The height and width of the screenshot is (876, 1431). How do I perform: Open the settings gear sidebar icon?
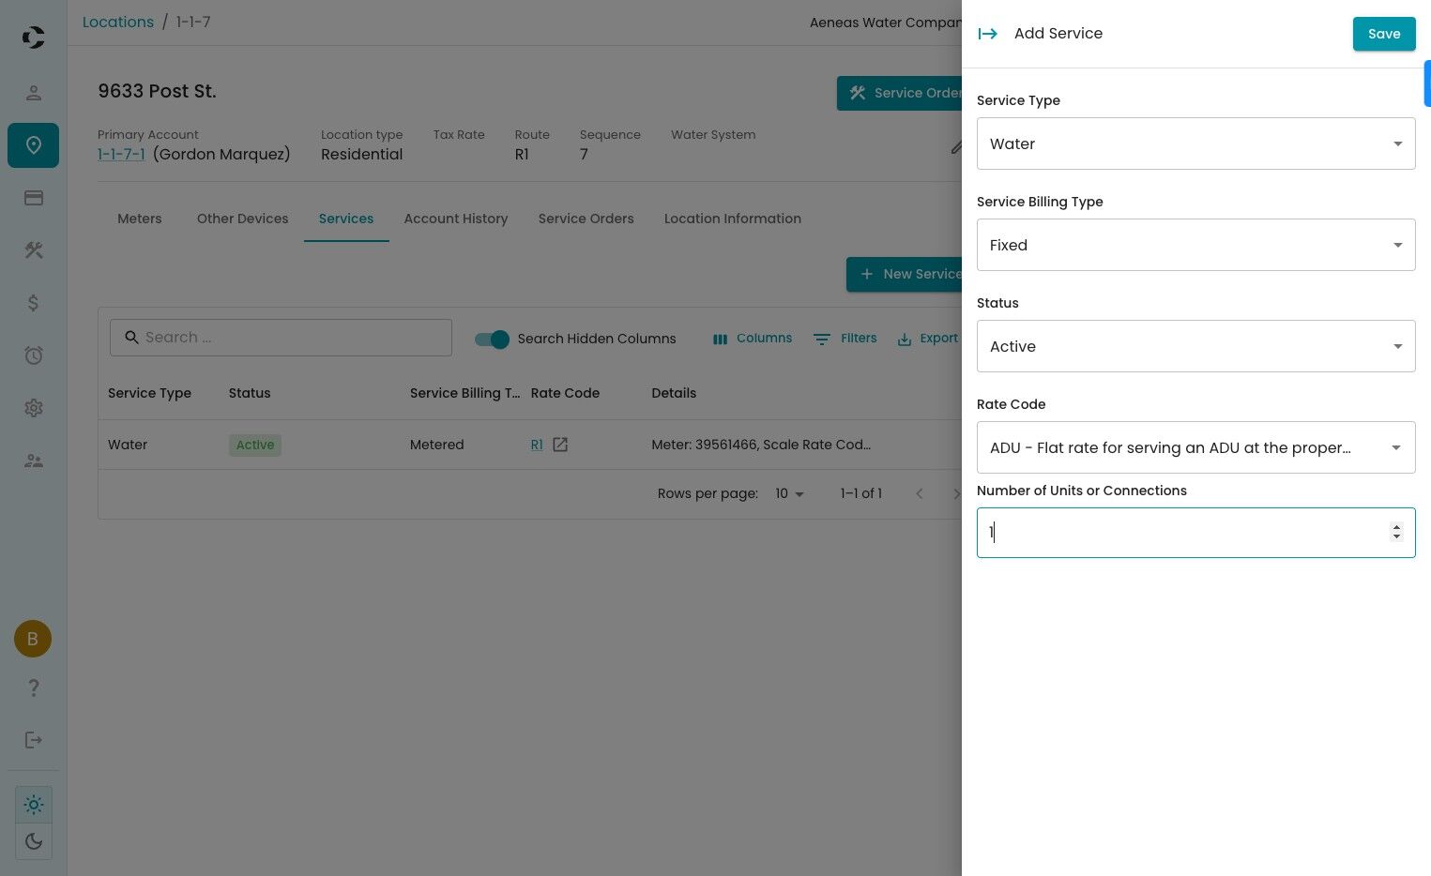click(34, 408)
